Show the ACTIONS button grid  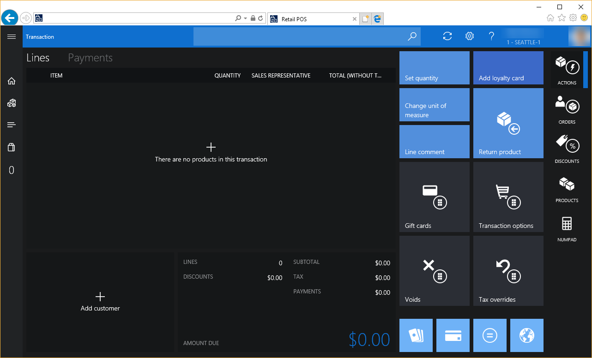(x=567, y=70)
